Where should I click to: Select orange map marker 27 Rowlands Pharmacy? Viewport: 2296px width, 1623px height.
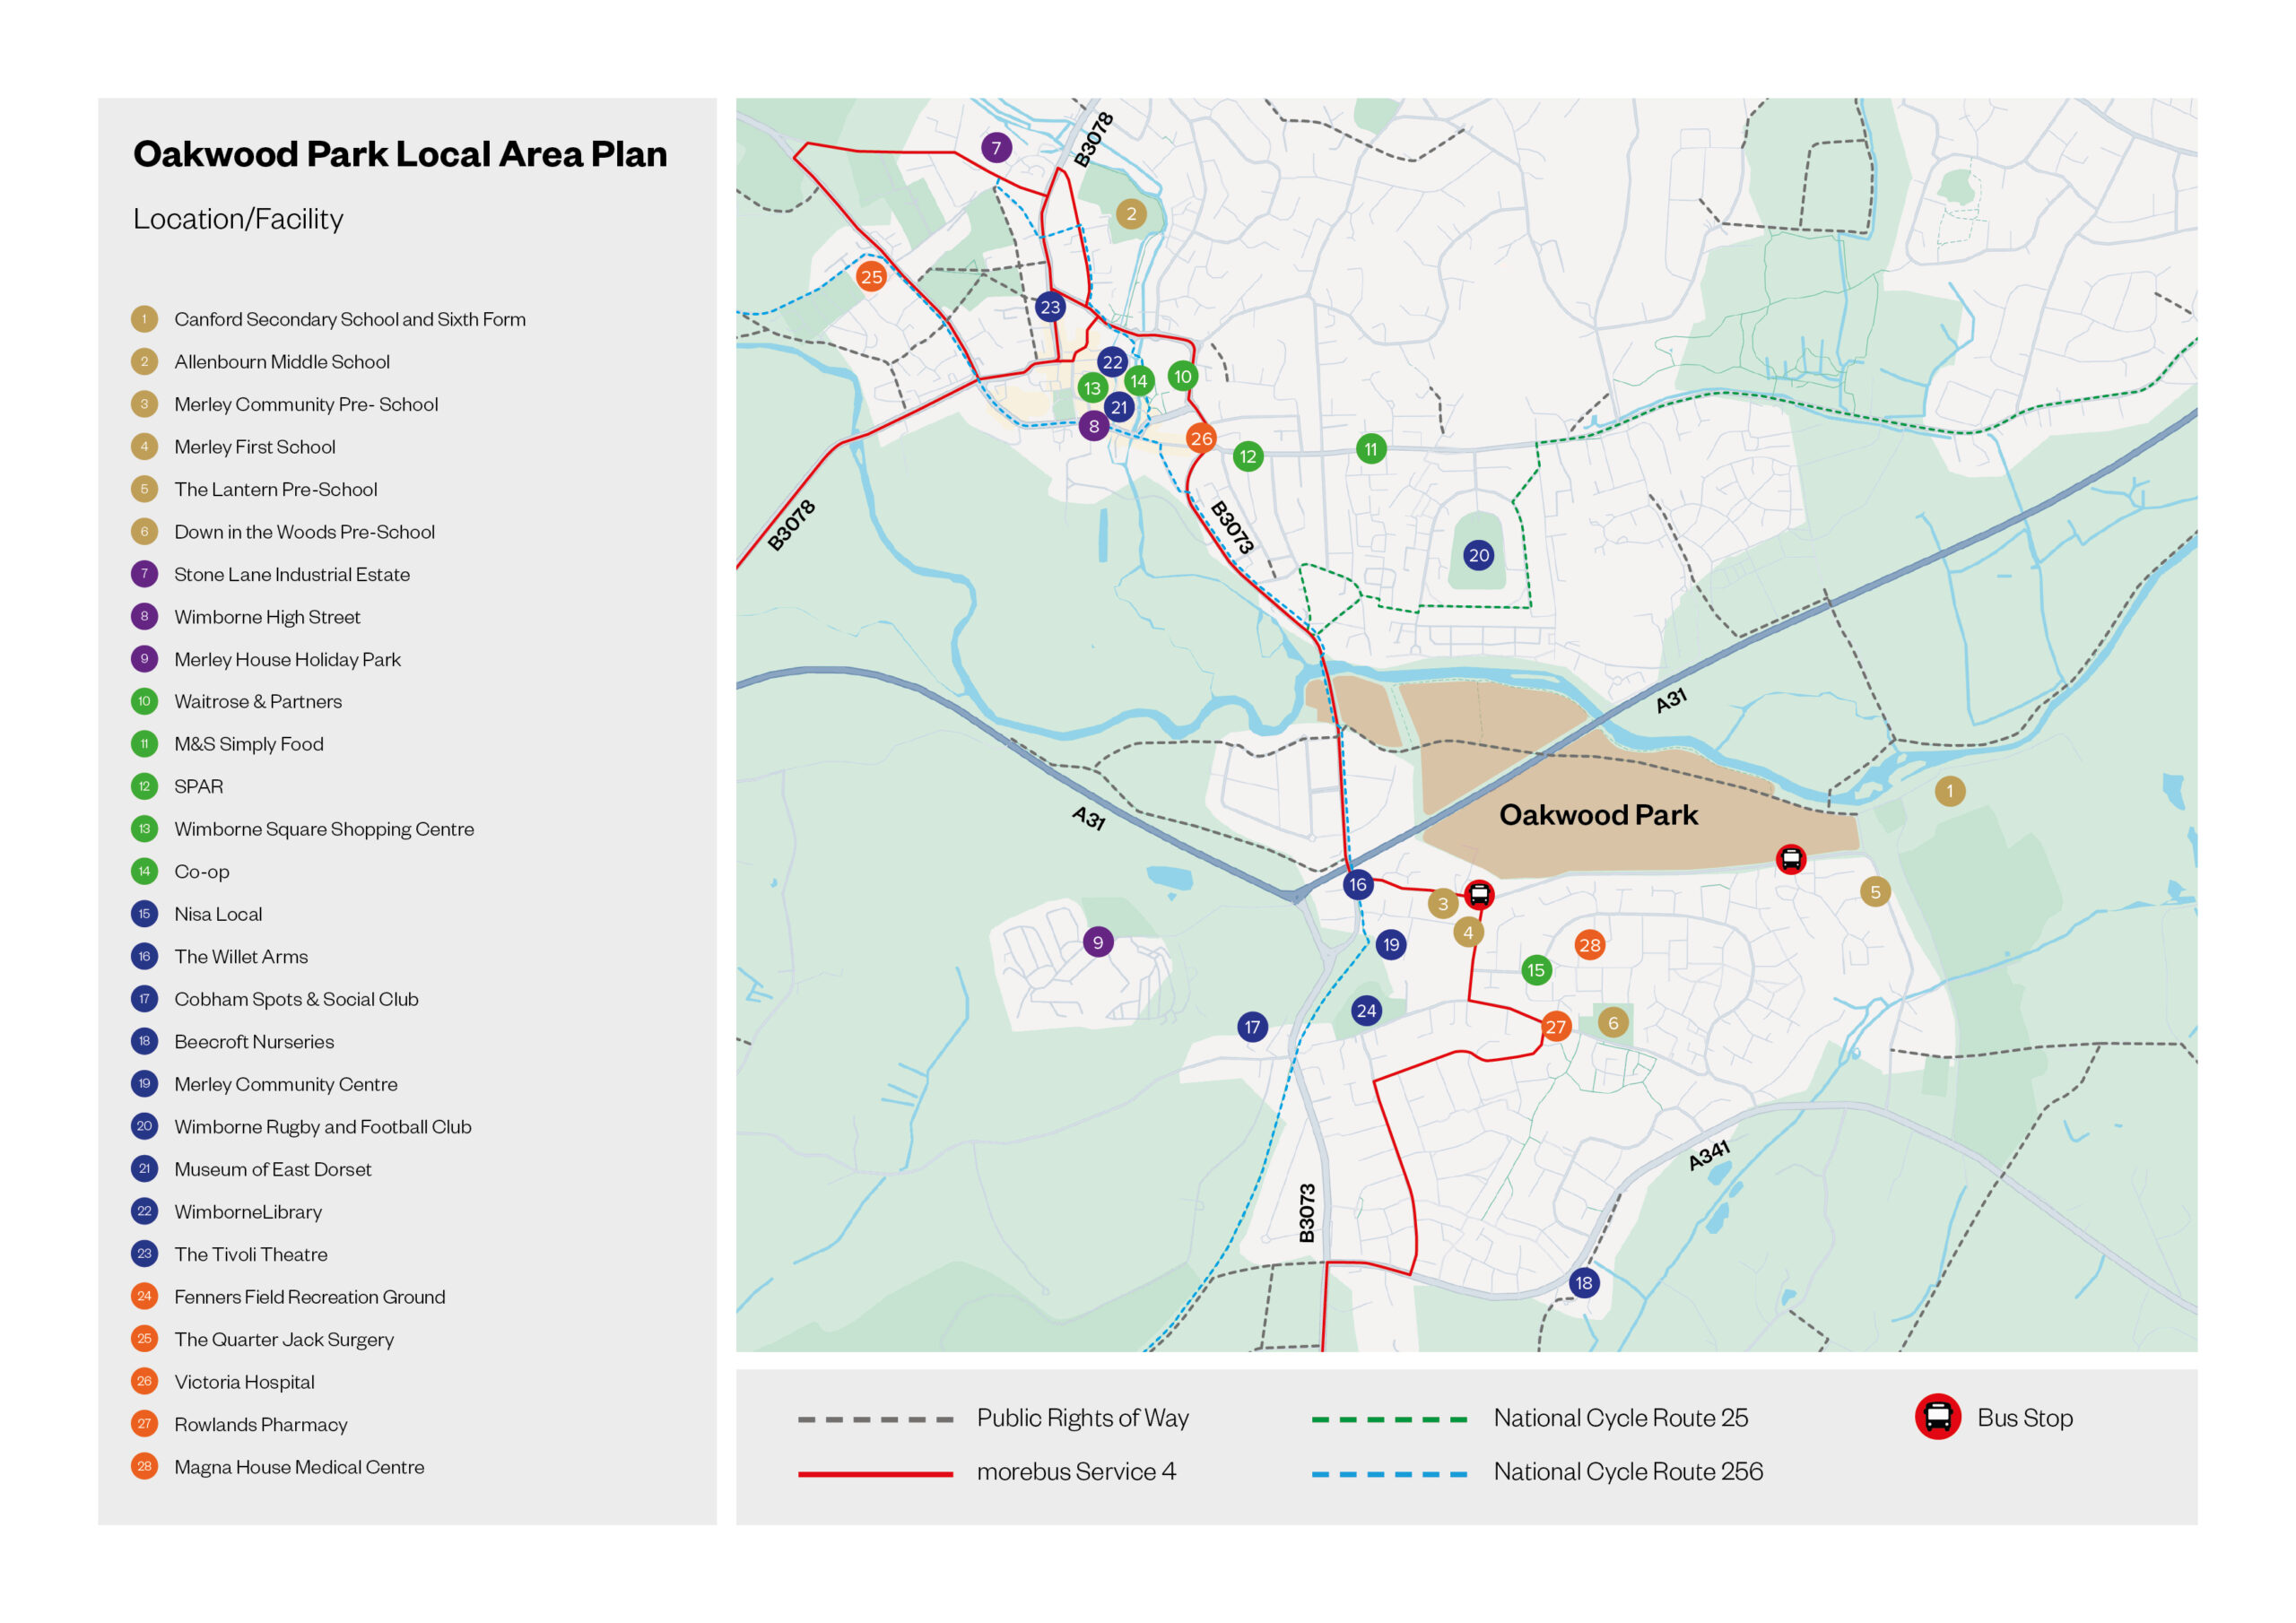point(1555,1027)
